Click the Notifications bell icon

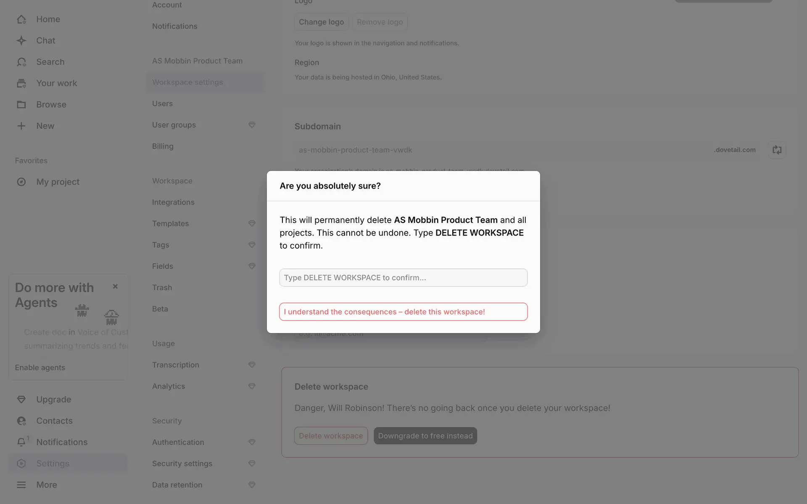coord(21,442)
